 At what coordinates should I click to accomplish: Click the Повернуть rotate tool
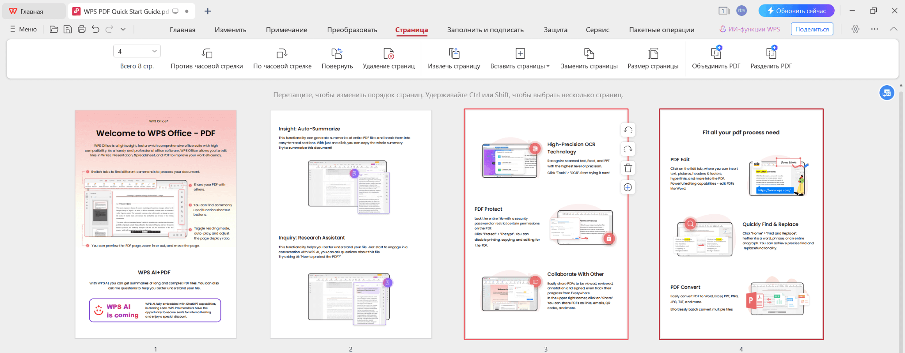337,58
